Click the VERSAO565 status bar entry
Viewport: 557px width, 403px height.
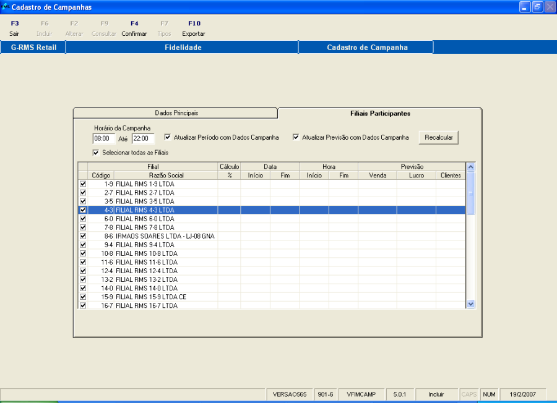pos(290,394)
